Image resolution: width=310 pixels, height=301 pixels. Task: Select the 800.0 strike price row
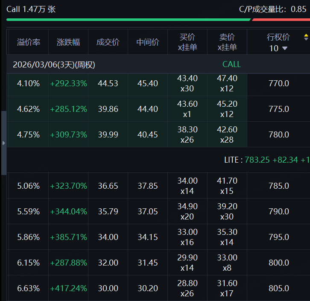[x=278, y=263]
